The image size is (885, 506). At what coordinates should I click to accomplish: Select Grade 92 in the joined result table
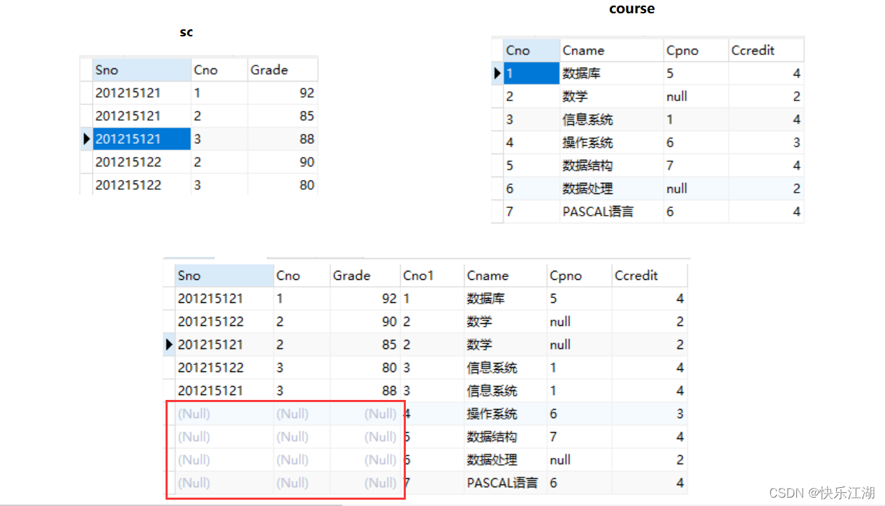(x=365, y=299)
